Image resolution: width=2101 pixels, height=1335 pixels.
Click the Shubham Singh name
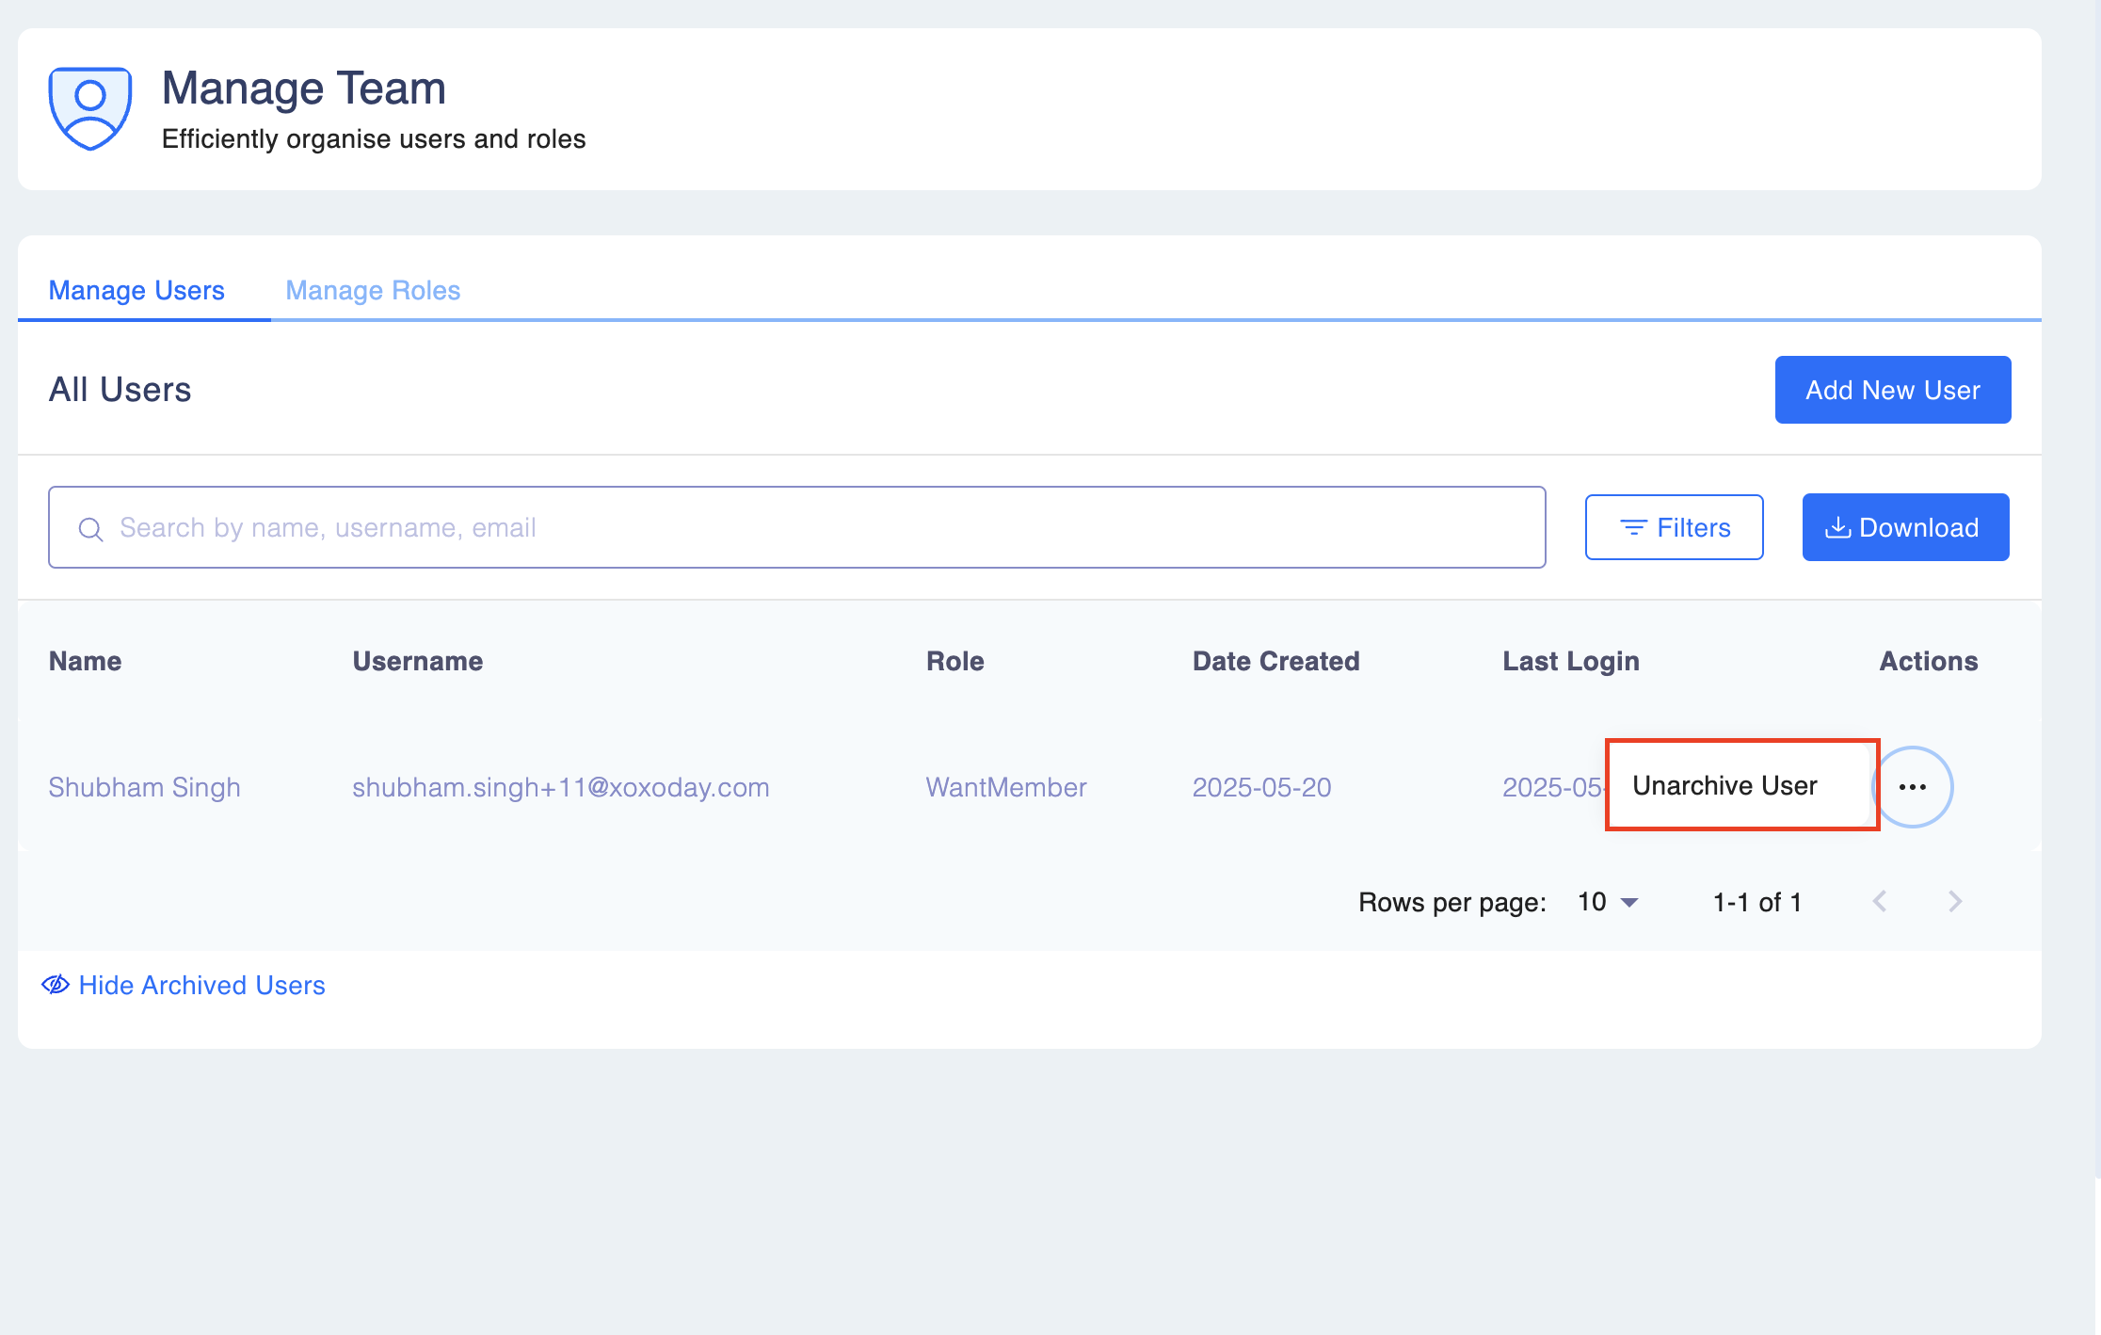(x=145, y=787)
